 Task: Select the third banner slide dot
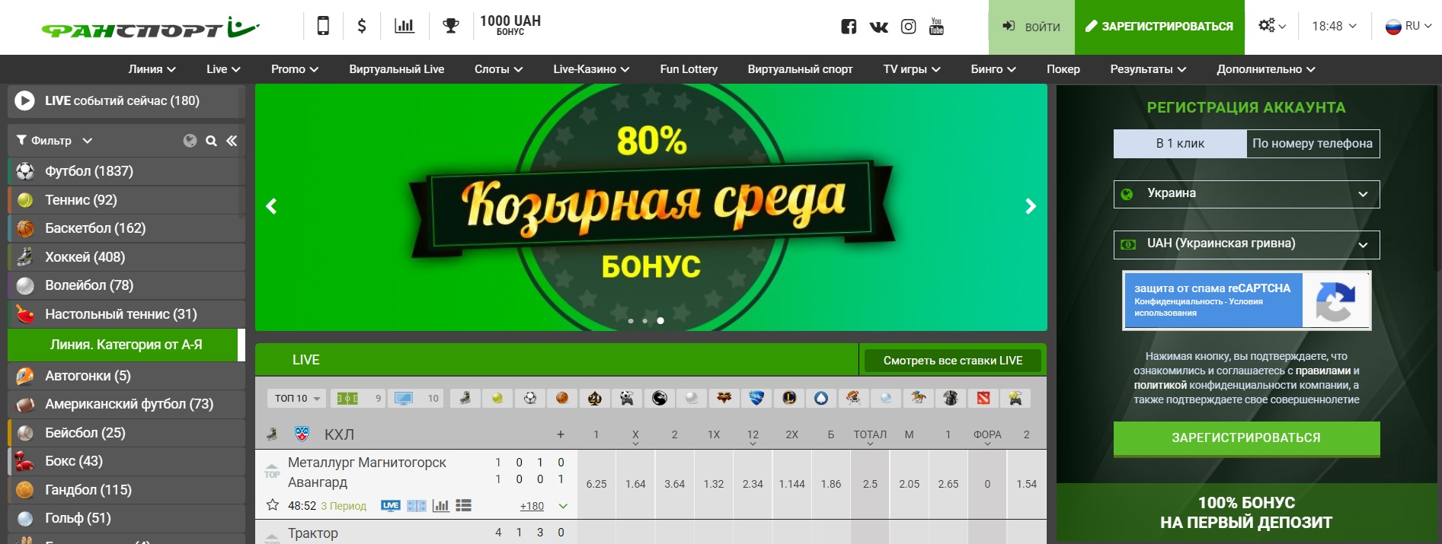click(660, 321)
